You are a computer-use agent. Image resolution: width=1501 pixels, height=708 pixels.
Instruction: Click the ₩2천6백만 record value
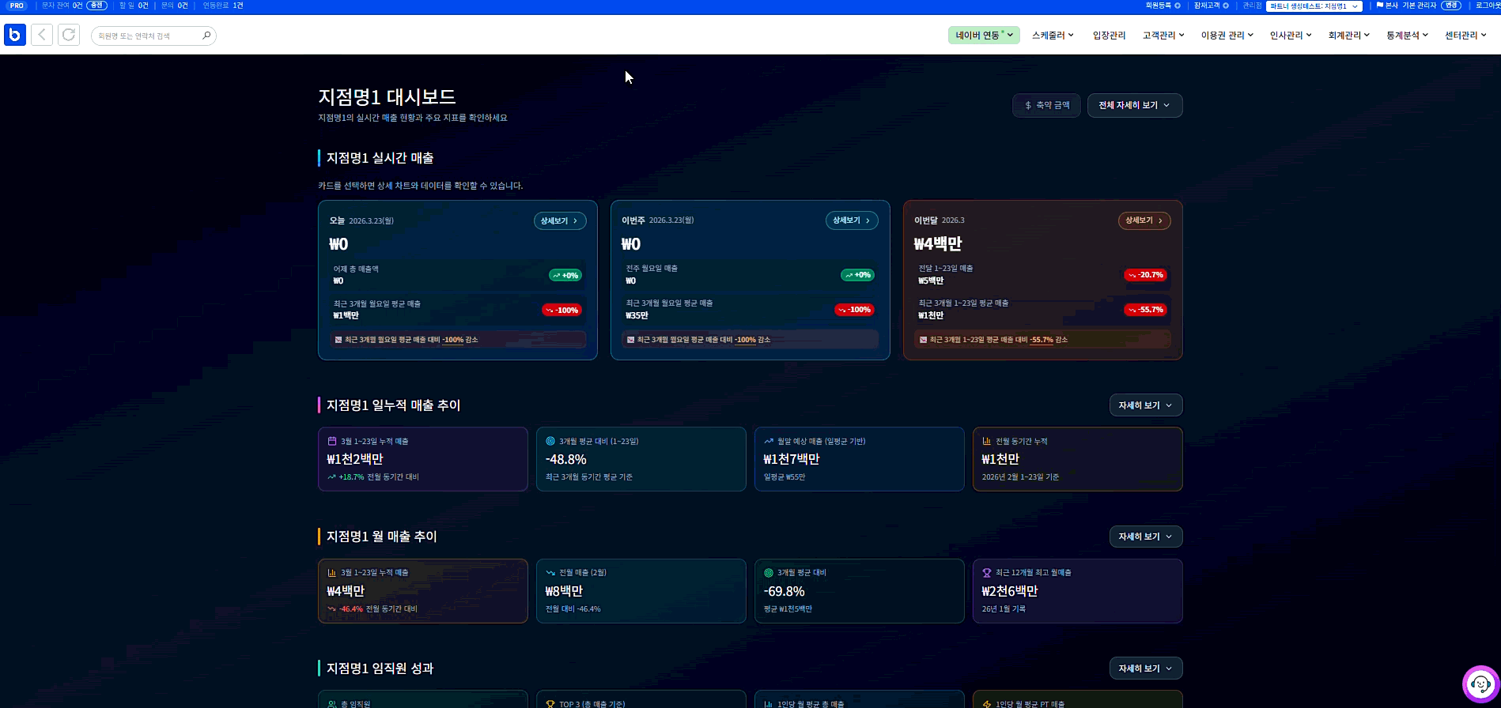[1010, 591]
